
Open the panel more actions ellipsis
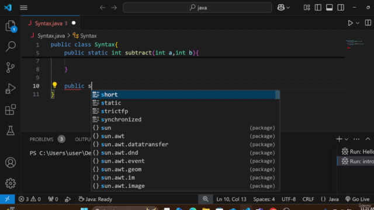[356, 139]
